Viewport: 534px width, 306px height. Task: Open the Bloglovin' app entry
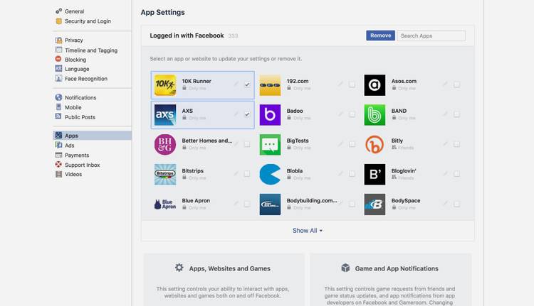[404, 171]
